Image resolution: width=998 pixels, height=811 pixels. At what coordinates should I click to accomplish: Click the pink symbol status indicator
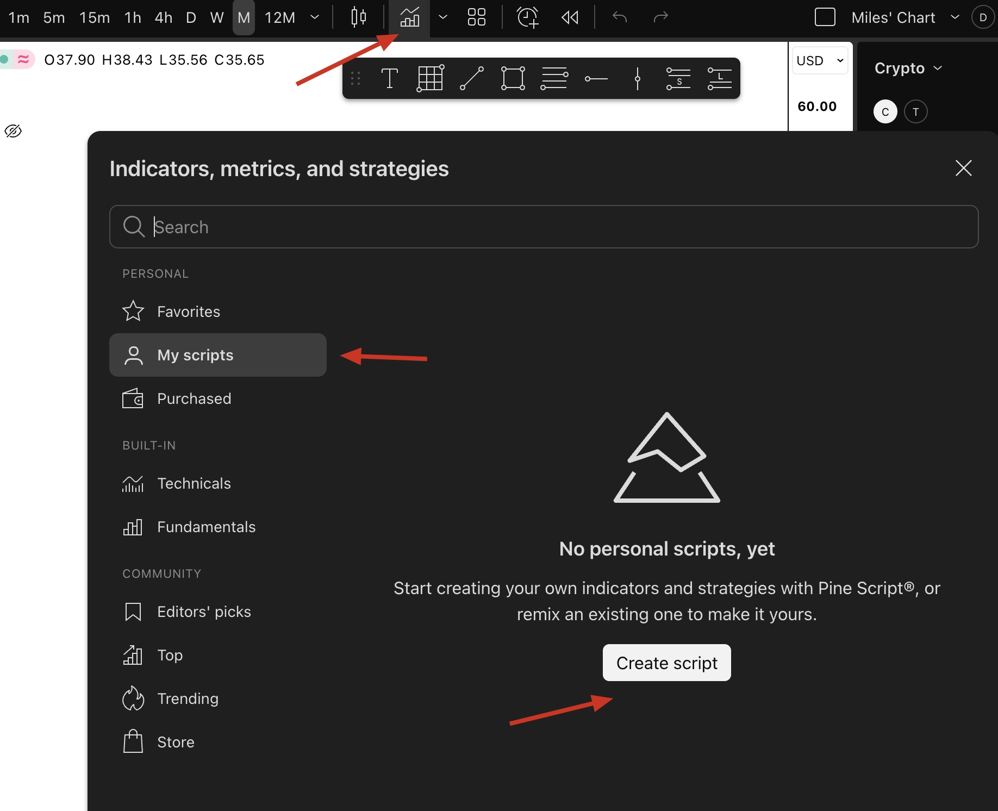click(x=23, y=59)
